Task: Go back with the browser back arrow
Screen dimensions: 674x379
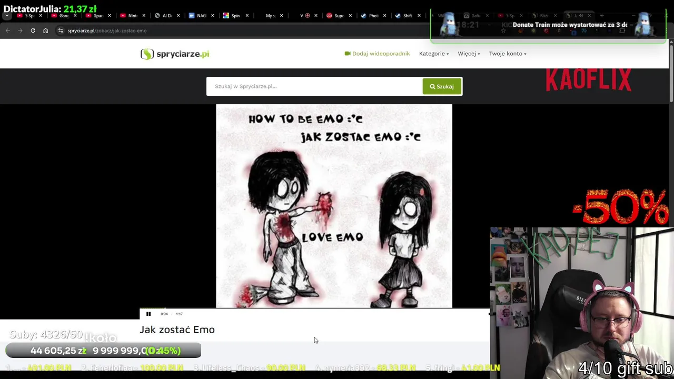Action: pyautogui.click(x=8, y=31)
